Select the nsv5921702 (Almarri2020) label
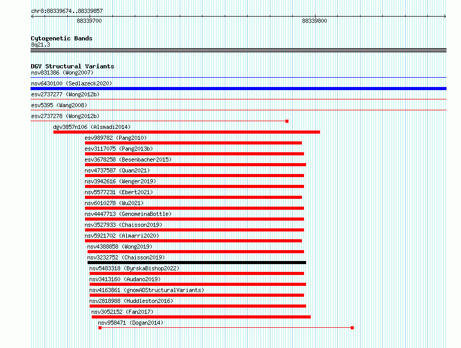461x348 pixels. (122, 236)
